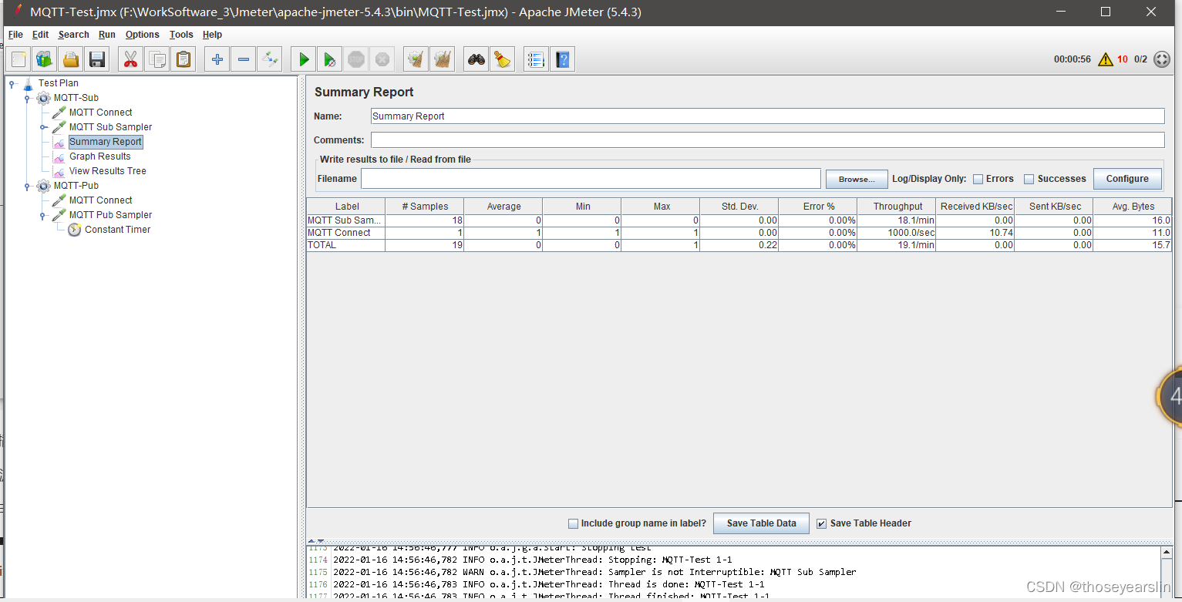
Task: Open the help book icon
Action: click(x=563, y=59)
